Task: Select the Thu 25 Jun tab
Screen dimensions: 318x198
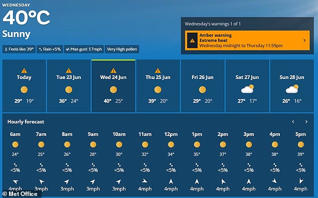Action: (158, 86)
